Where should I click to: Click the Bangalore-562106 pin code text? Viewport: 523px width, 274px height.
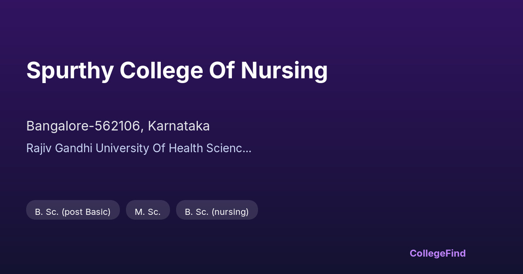84,126
